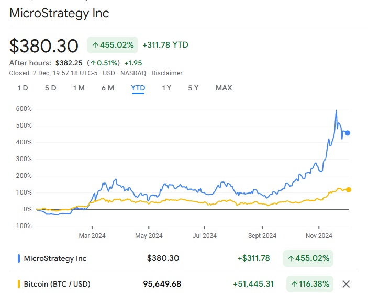This screenshot has height=295, width=368.
Task: Switch to the 5D time range
Action: [x=50, y=88]
